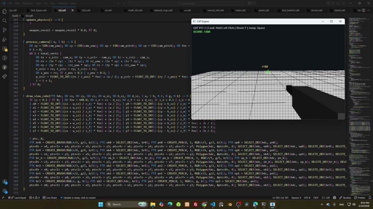
Task: Toggle the bottom panel layout icon
Action: [x=339, y=3]
